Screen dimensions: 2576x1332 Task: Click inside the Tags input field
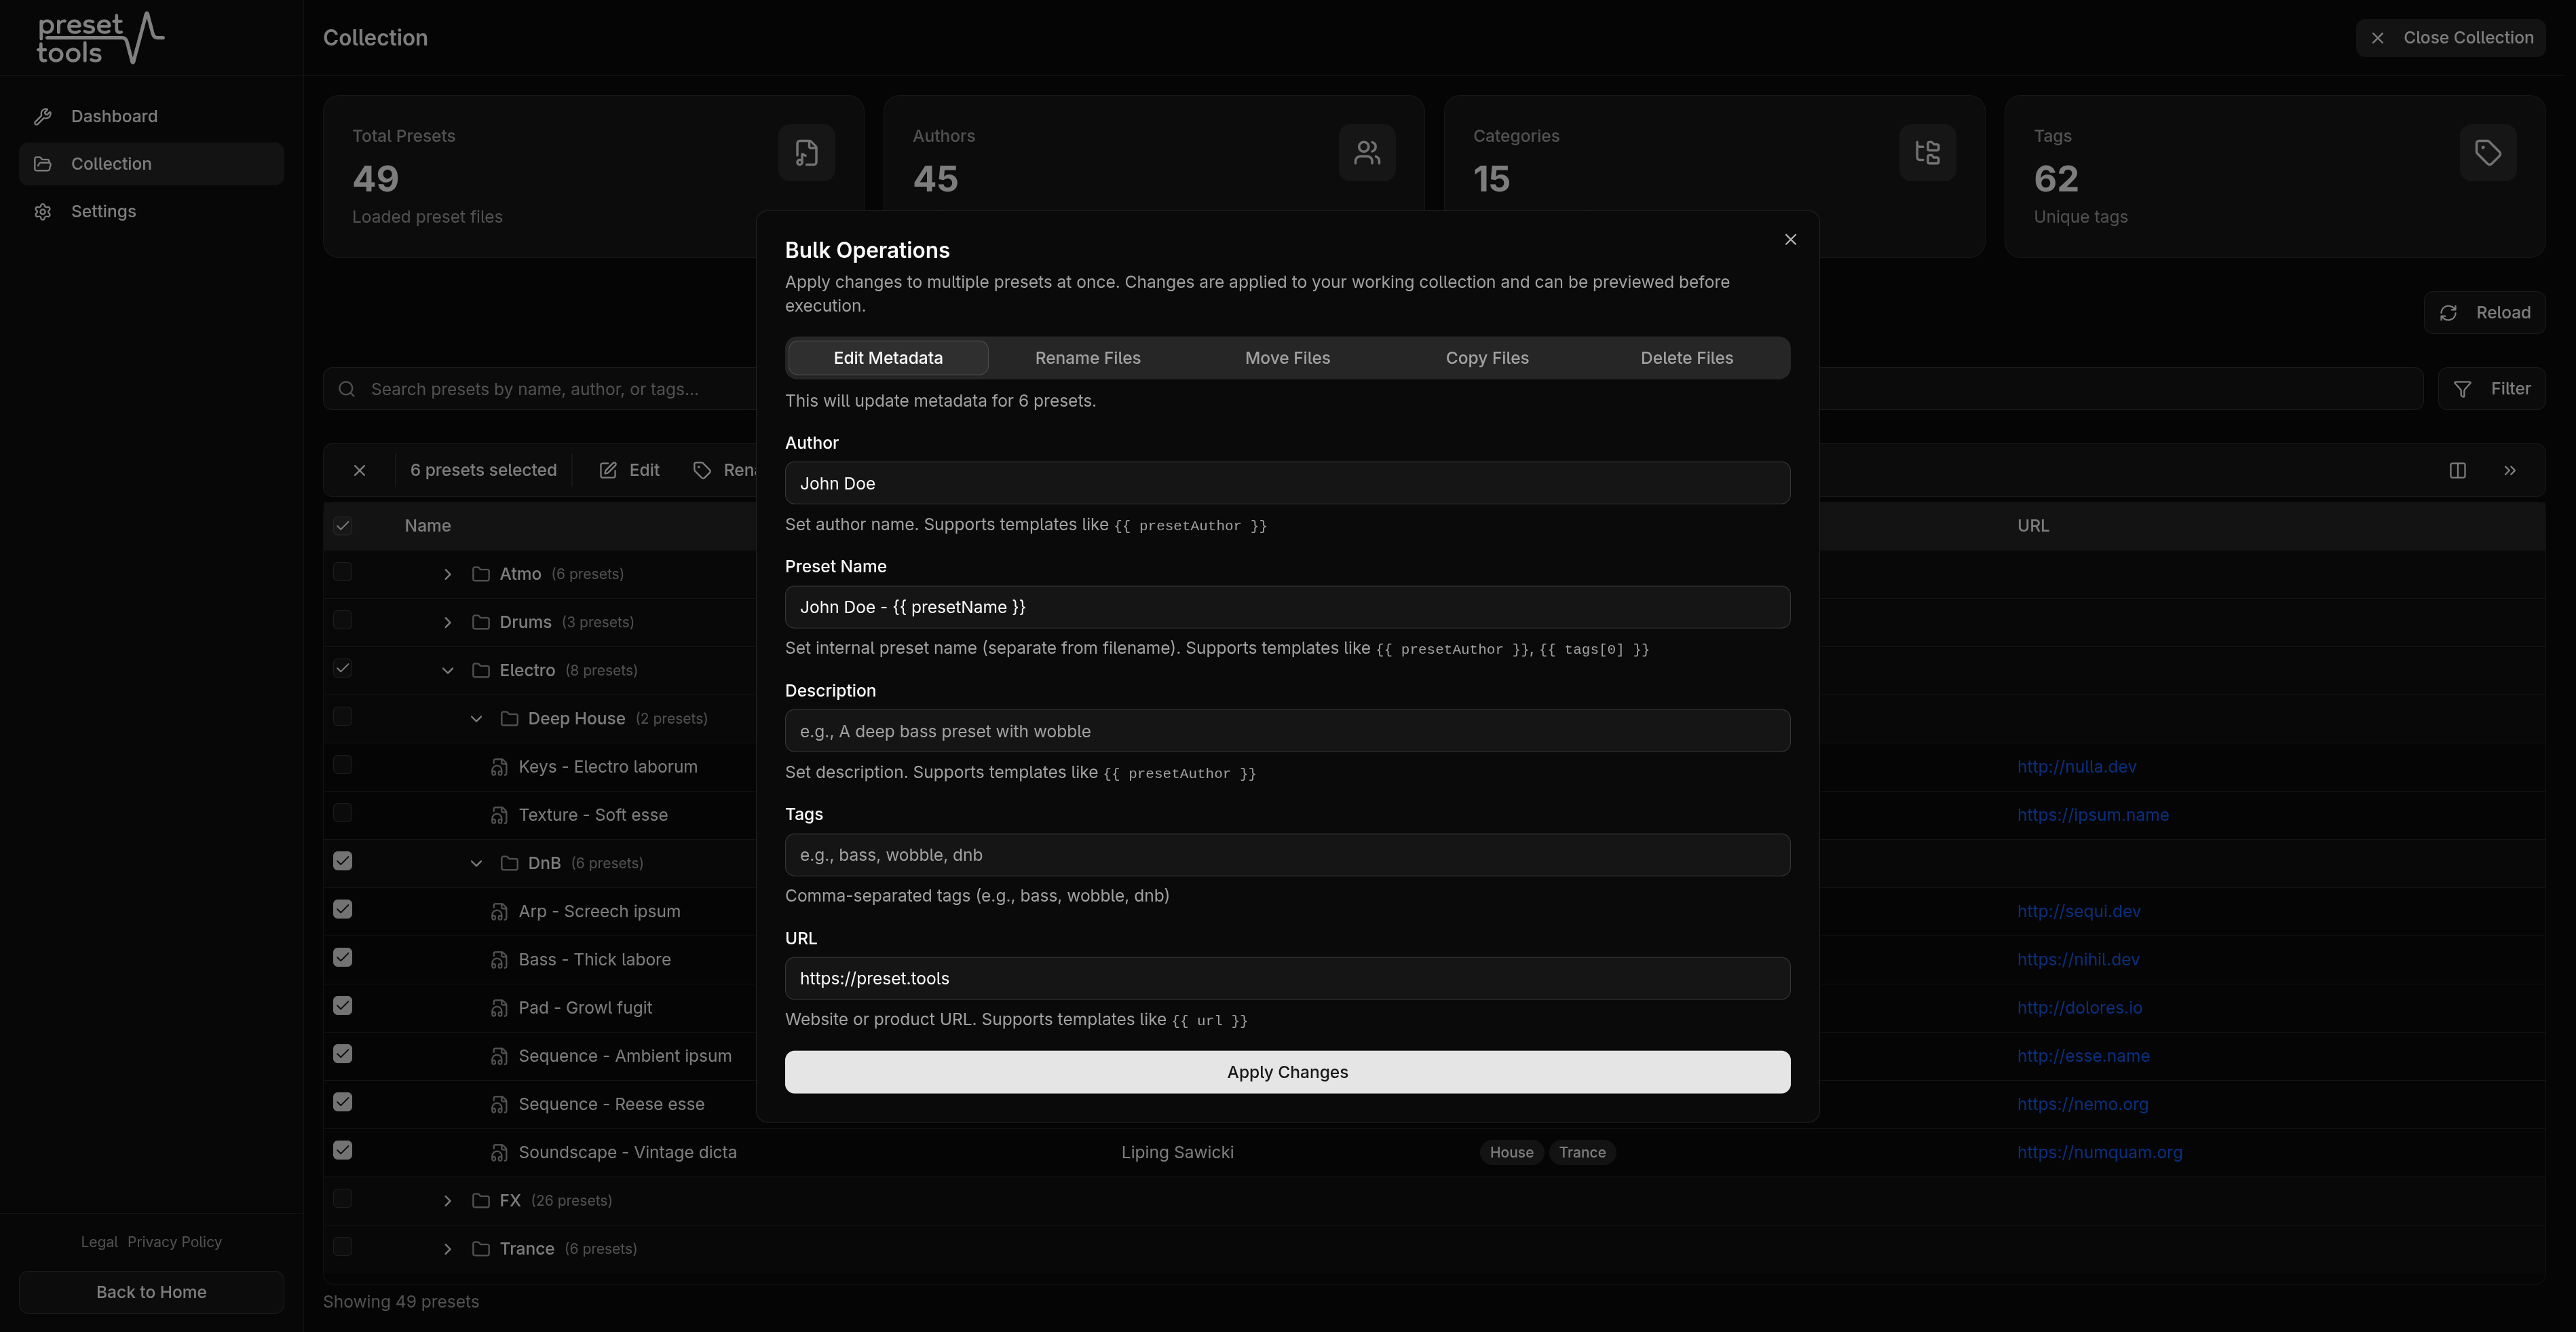[1287, 855]
